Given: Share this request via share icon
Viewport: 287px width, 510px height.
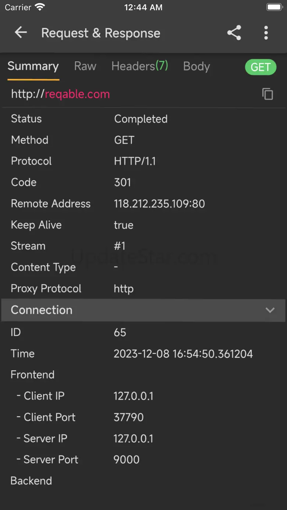Looking at the screenshot, I should point(234,33).
